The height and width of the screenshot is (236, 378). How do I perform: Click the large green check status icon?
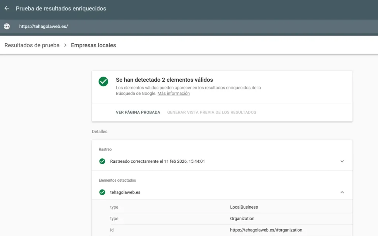click(103, 82)
